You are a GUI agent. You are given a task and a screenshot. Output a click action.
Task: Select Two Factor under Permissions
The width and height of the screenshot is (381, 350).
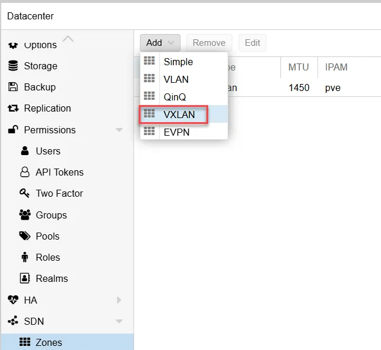tap(67, 193)
